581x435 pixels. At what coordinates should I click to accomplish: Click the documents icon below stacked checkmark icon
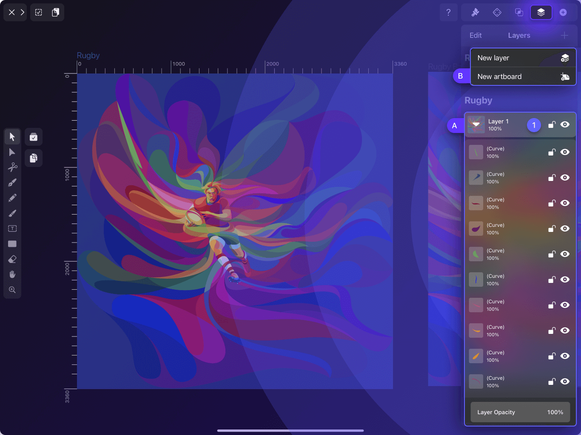click(34, 158)
